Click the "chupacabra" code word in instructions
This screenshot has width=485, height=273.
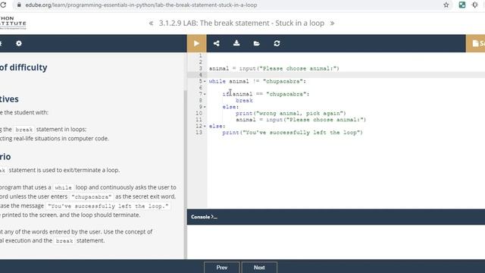click(x=91, y=197)
